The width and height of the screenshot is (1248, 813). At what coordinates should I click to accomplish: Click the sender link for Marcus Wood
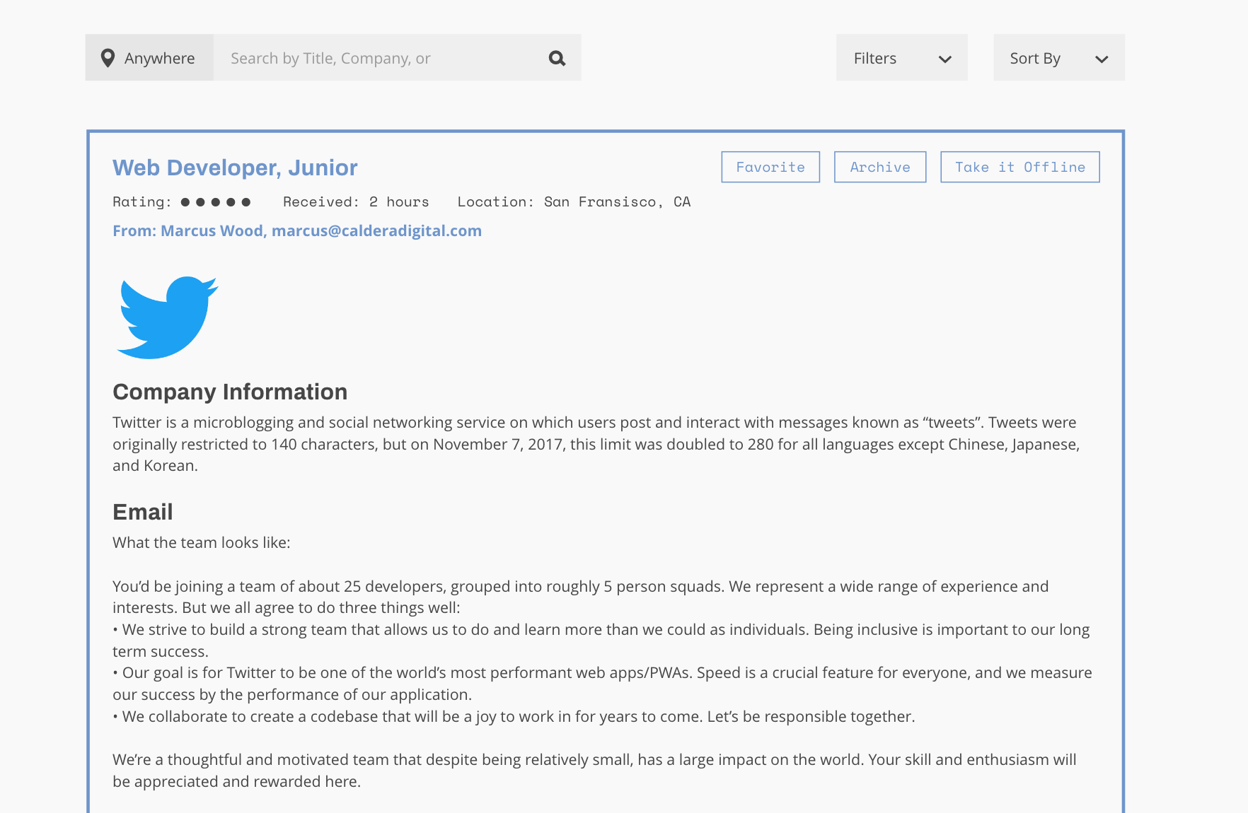pos(297,230)
